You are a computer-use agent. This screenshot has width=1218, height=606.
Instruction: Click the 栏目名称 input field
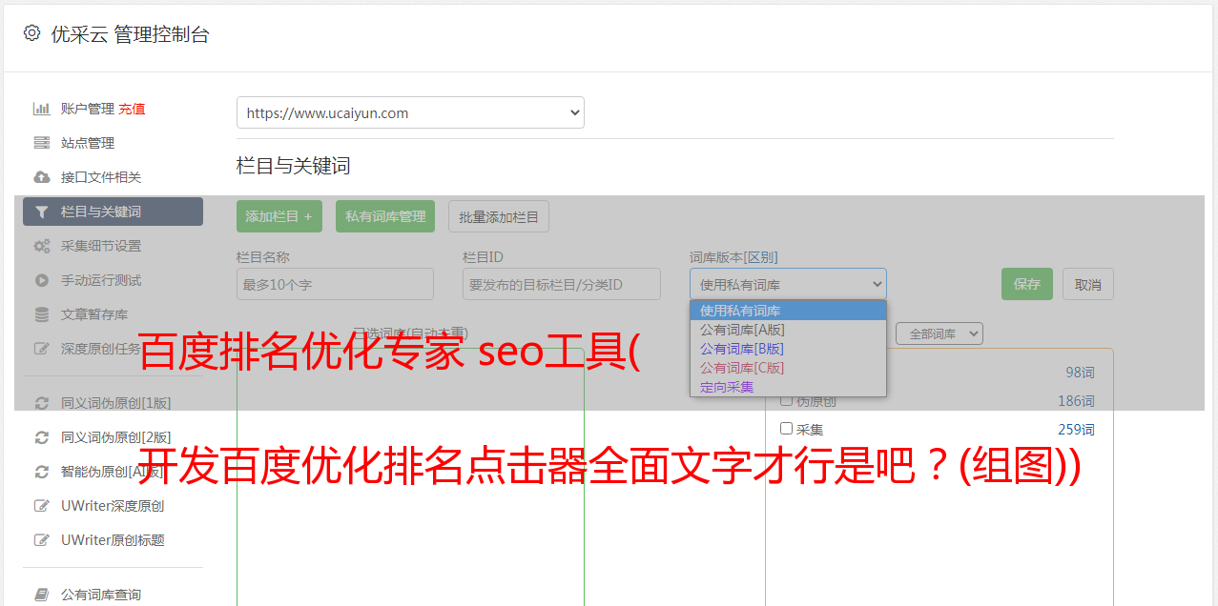point(335,284)
